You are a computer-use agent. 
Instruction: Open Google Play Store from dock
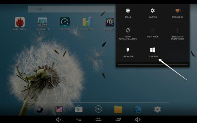pyautogui.click(x=79, y=109)
